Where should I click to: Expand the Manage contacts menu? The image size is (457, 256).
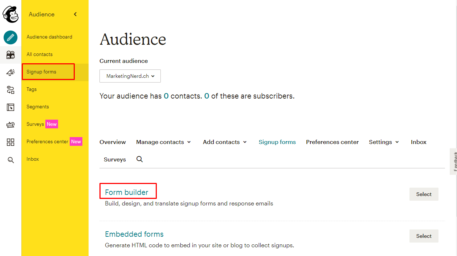pyautogui.click(x=163, y=142)
